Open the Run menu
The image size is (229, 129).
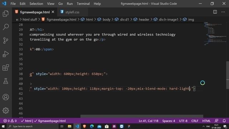coord(70,4)
